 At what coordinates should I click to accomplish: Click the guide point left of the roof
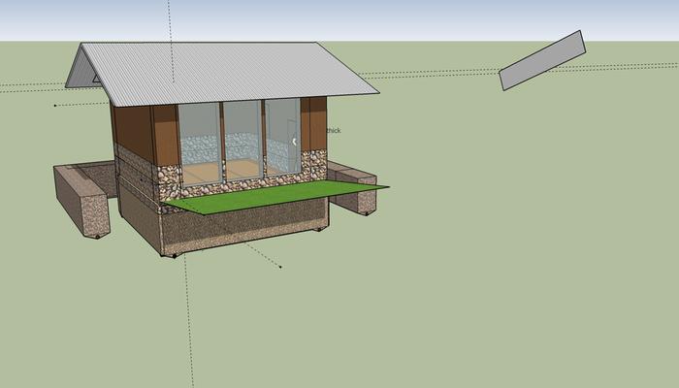[x=55, y=105]
